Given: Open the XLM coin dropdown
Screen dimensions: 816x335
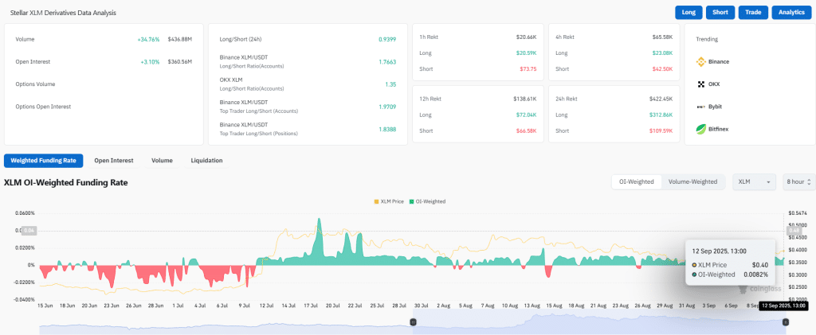Looking at the screenshot, I should [x=754, y=181].
